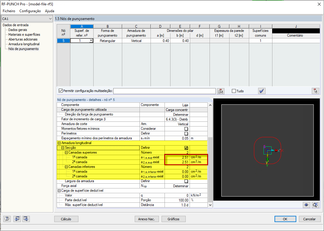324x231 pixels.
Task: Collapse Carga de superfície dedutível group
Action: (x=59, y=191)
